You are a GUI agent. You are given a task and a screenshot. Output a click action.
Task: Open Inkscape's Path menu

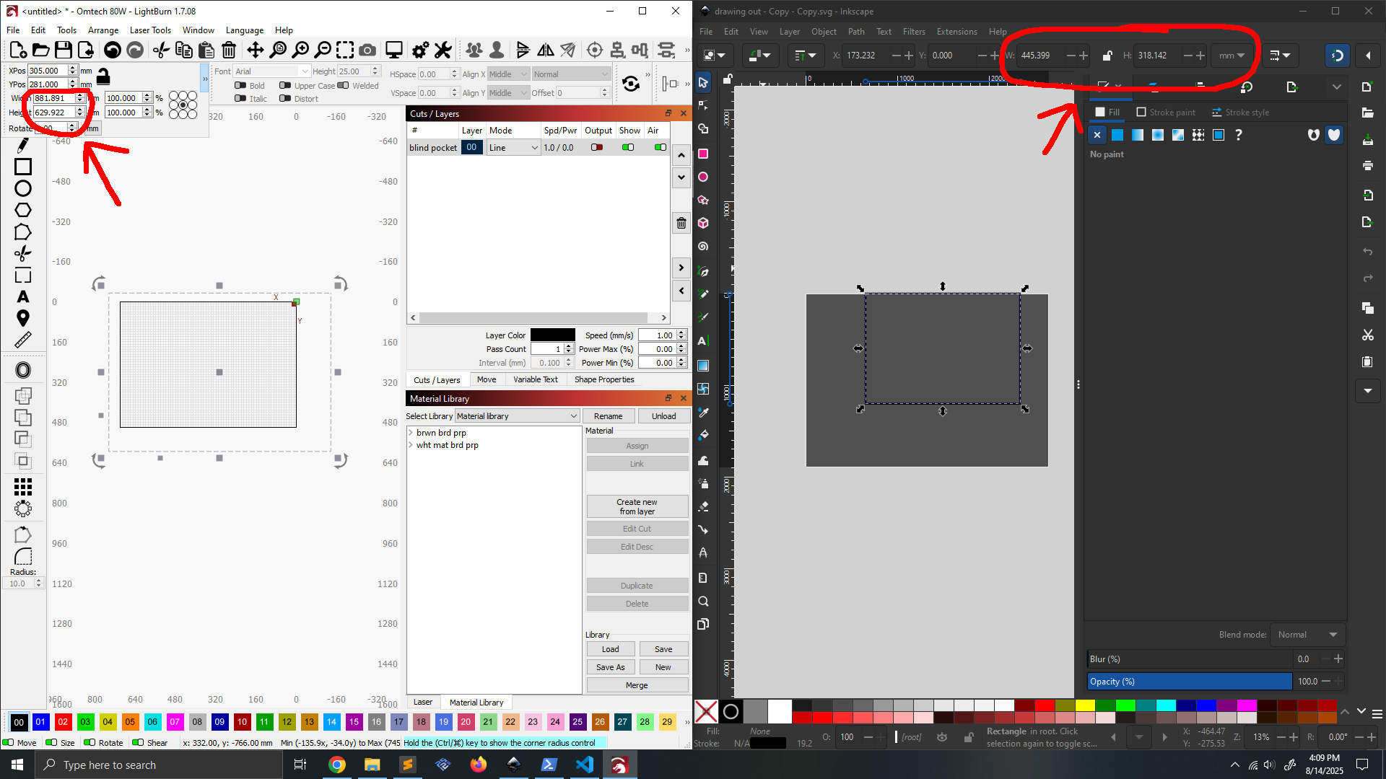click(x=856, y=32)
